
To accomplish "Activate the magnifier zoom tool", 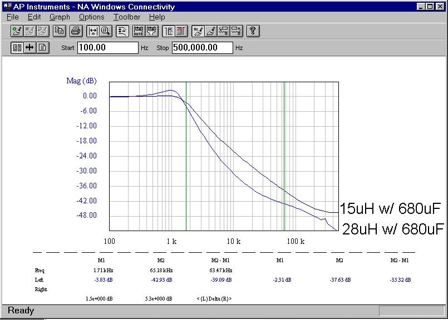I will (x=106, y=31).
